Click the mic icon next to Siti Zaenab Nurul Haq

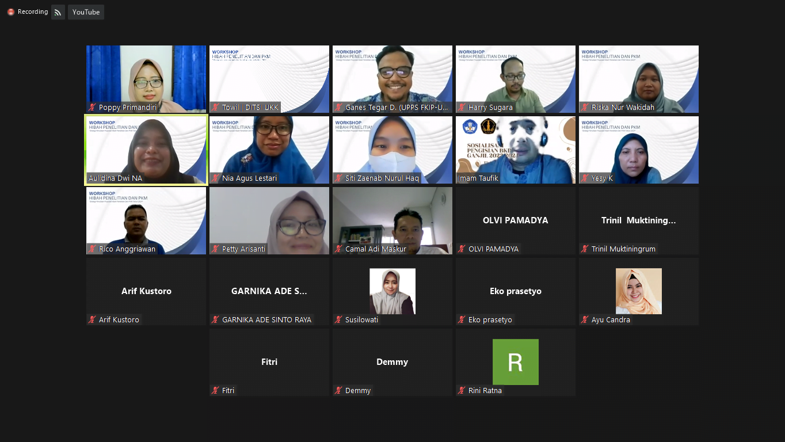point(337,178)
